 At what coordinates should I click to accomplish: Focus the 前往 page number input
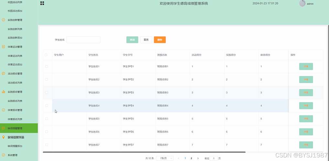tap(214, 158)
